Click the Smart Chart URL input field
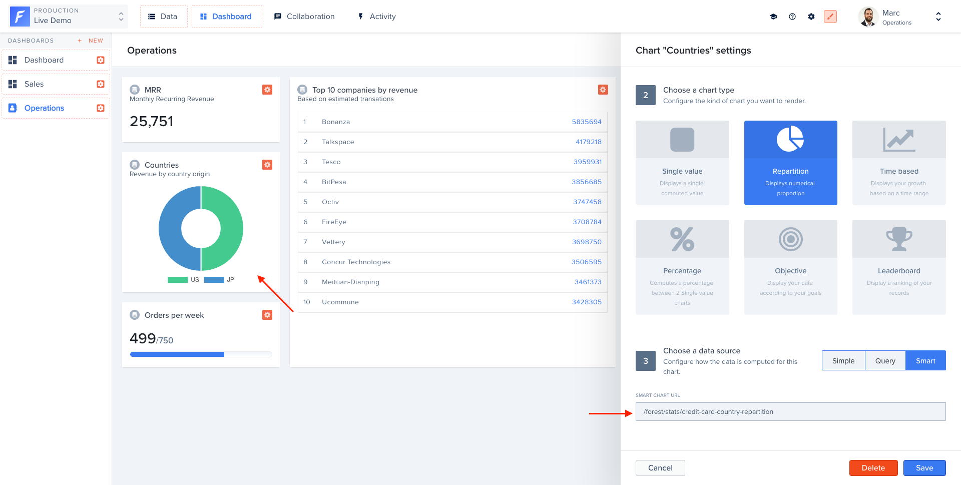961x485 pixels. 791,411
